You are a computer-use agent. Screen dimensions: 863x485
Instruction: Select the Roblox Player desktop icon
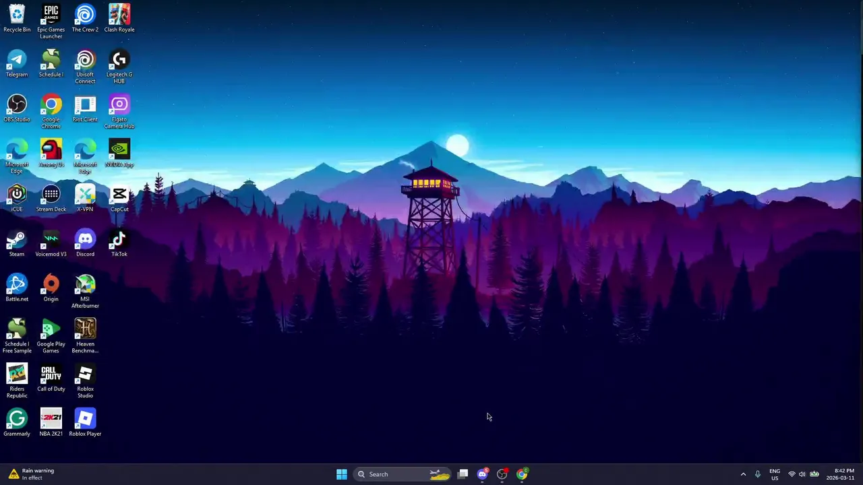point(85,423)
